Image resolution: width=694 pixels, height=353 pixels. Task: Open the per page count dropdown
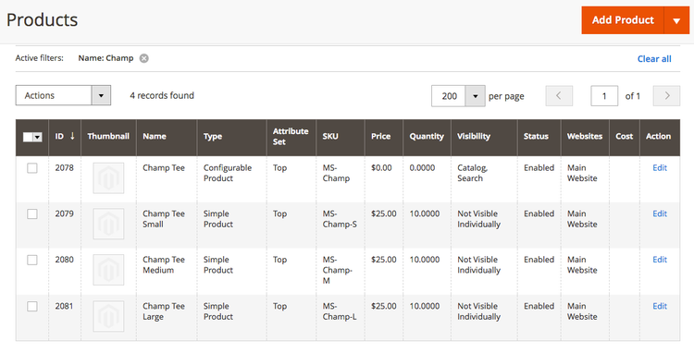pos(475,96)
